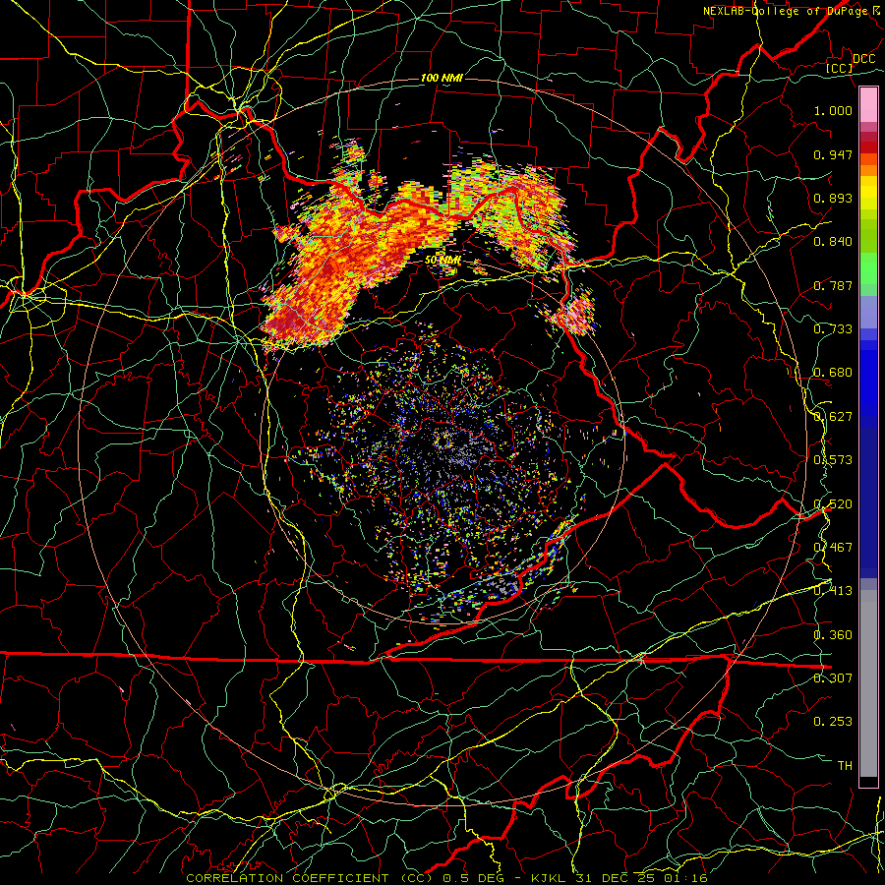Click the 0.840 scale value
885x885 pixels.
click(x=833, y=242)
